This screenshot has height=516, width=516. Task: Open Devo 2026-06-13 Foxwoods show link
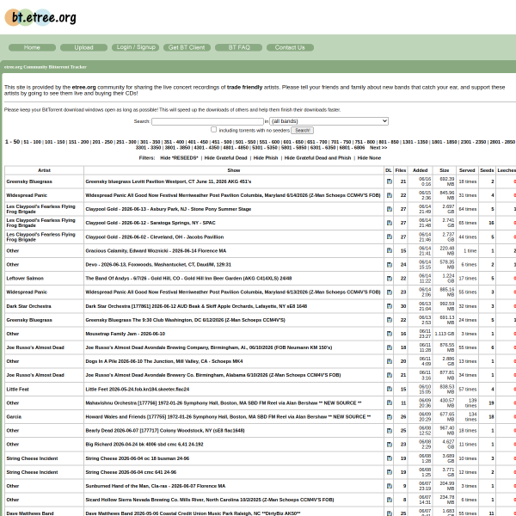158,265
